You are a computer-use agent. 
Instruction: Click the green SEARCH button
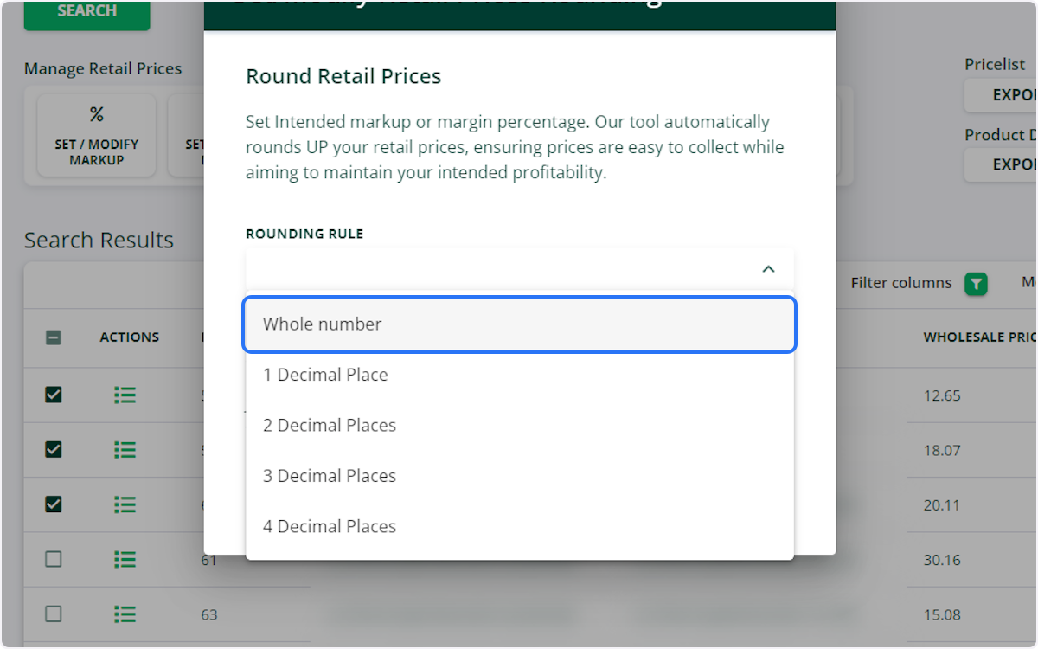86,12
